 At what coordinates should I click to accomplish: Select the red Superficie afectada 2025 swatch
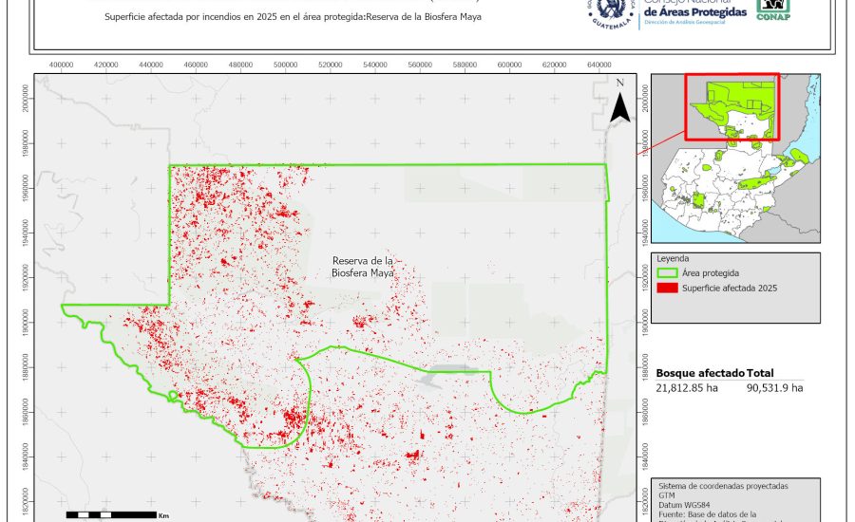tap(668, 289)
